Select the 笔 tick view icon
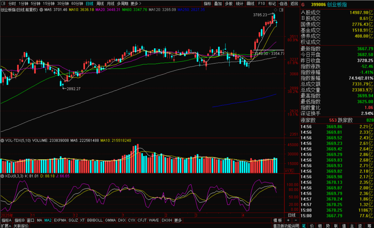This screenshot has height=228, width=374. pos(304,226)
